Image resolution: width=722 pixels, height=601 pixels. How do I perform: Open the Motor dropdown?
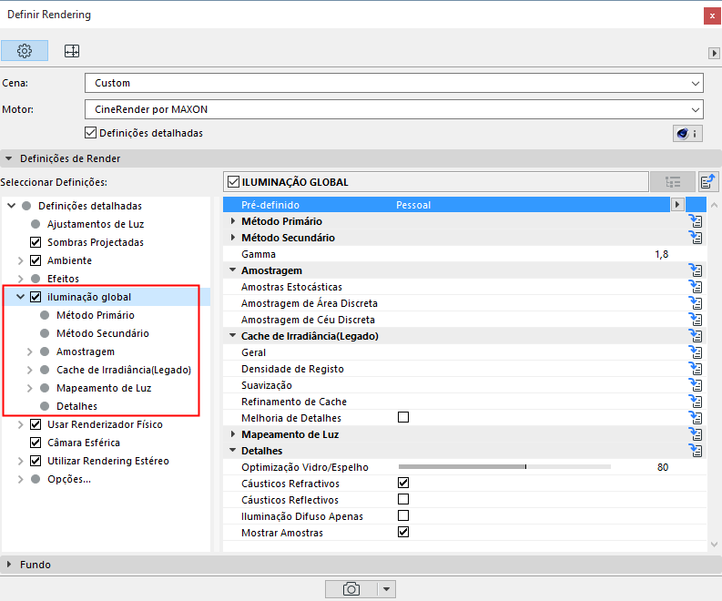pos(393,109)
